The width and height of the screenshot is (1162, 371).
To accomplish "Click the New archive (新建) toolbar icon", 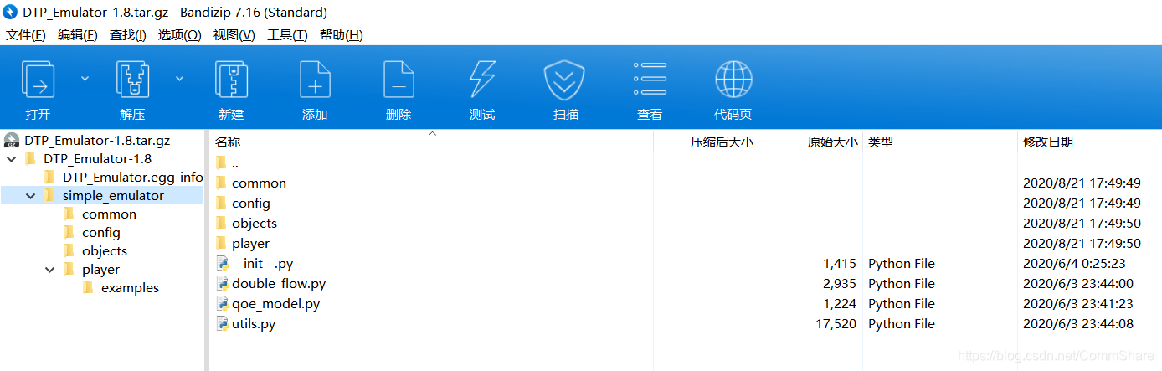I will click(231, 80).
